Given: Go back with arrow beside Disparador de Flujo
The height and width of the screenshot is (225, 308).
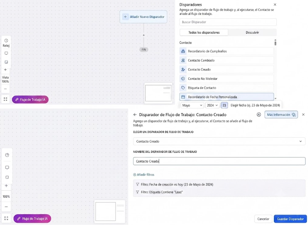Looking at the screenshot, I should pyautogui.click(x=135, y=115).
